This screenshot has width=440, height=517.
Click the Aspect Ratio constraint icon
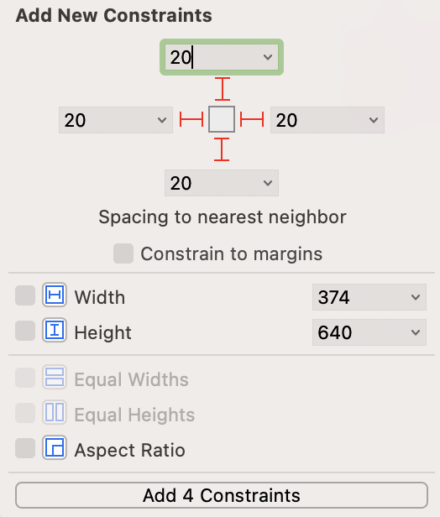(55, 448)
